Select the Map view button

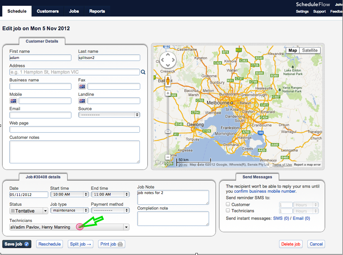tap(293, 50)
